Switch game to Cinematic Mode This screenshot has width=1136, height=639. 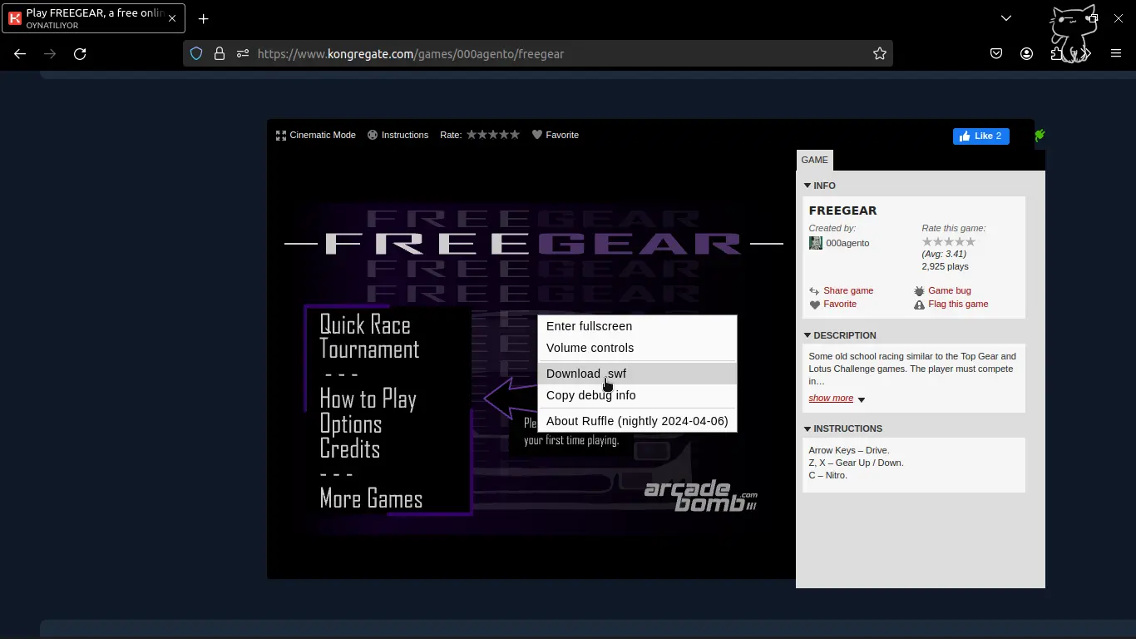coord(316,135)
